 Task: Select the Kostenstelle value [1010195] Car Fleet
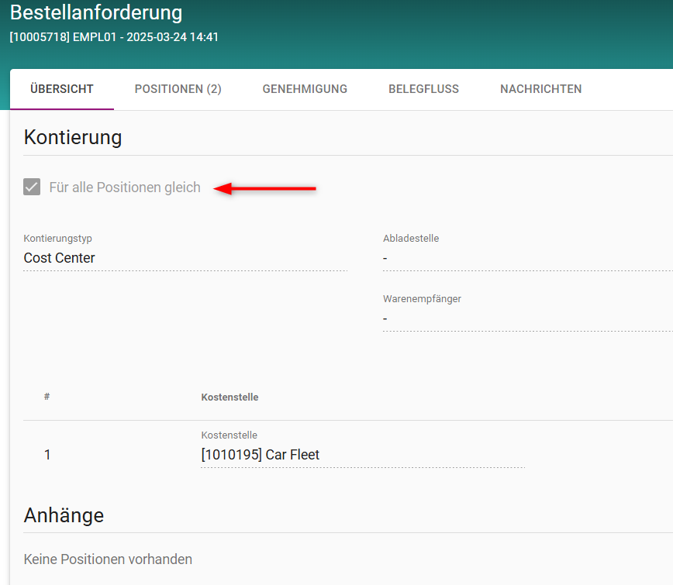[260, 455]
